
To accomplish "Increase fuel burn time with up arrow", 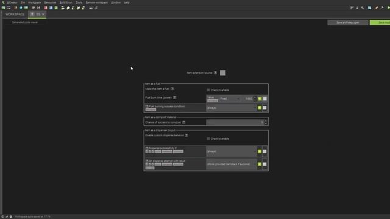I will tap(255, 97).
